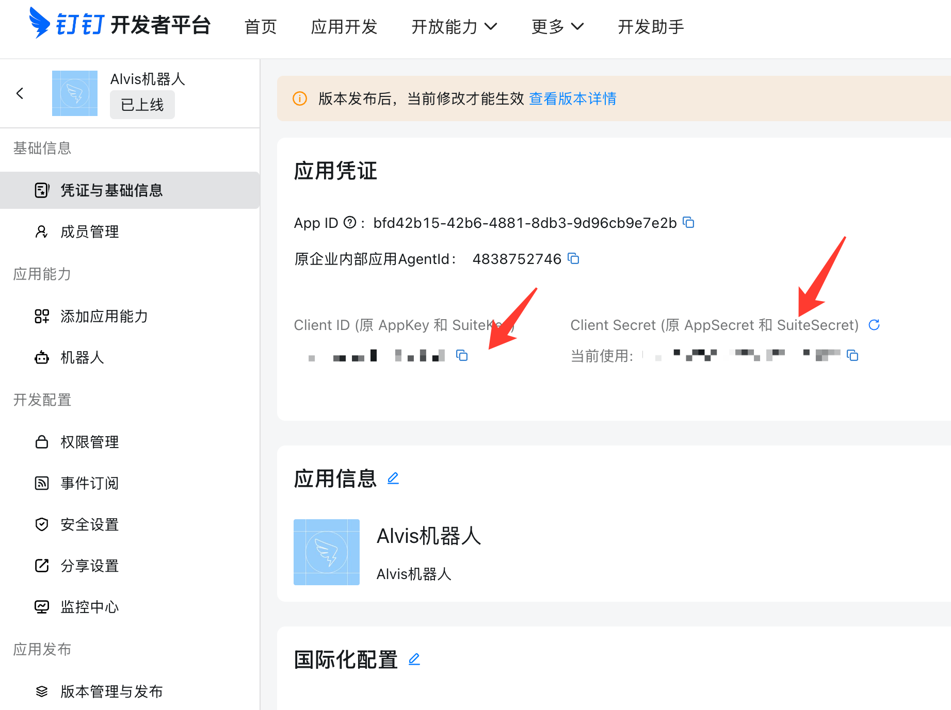951x710 pixels.
Task: Click the AgentId number 4838752746
Action: [517, 259]
